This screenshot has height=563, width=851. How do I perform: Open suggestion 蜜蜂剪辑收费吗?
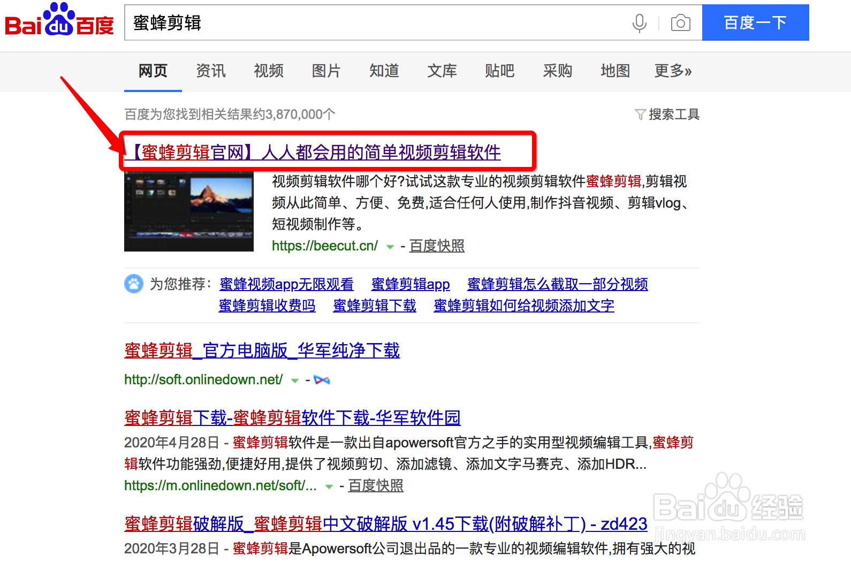[267, 306]
